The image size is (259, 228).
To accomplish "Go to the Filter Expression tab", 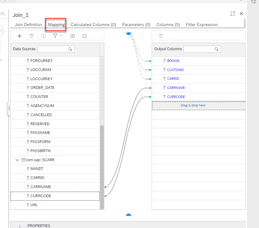I will tap(202, 24).
